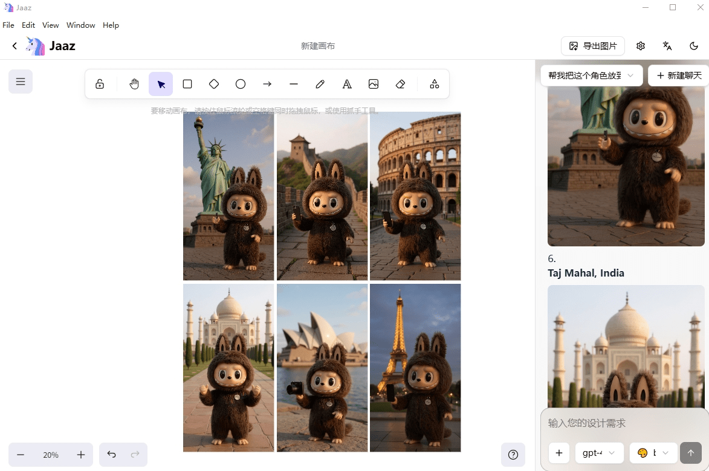The width and height of the screenshot is (709, 471).
Task: Select the Hand pan tool
Action: pos(134,85)
